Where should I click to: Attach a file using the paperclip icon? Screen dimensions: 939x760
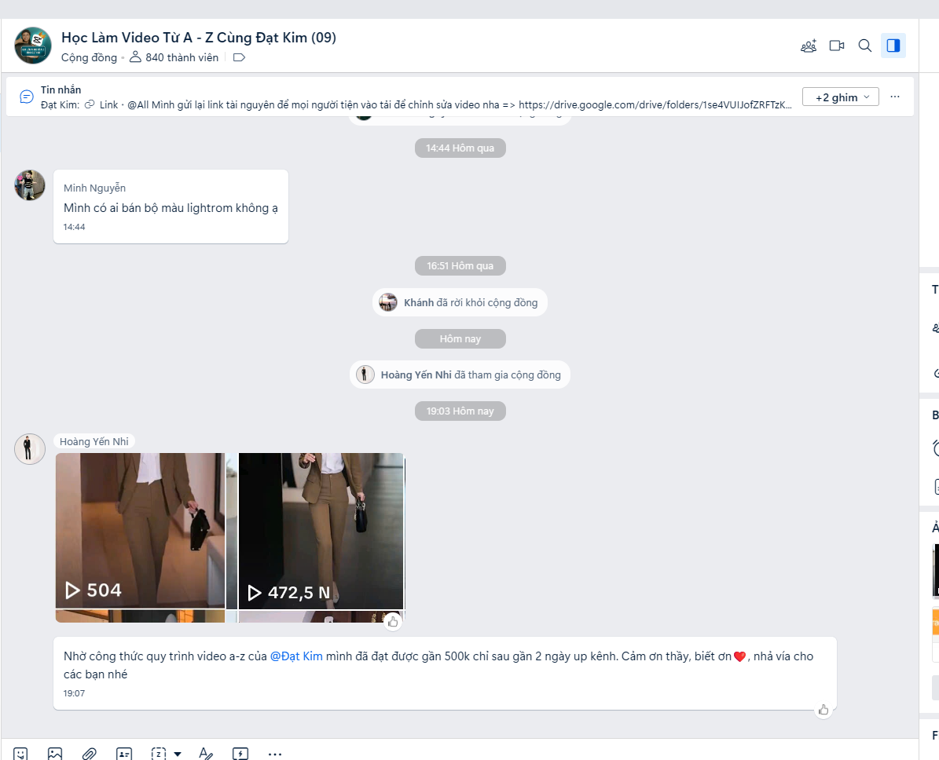90,753
